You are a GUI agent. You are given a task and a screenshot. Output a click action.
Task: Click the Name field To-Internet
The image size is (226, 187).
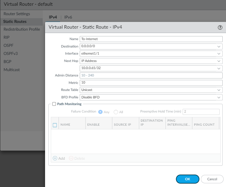pyautogui.click(x=151, y=39)
